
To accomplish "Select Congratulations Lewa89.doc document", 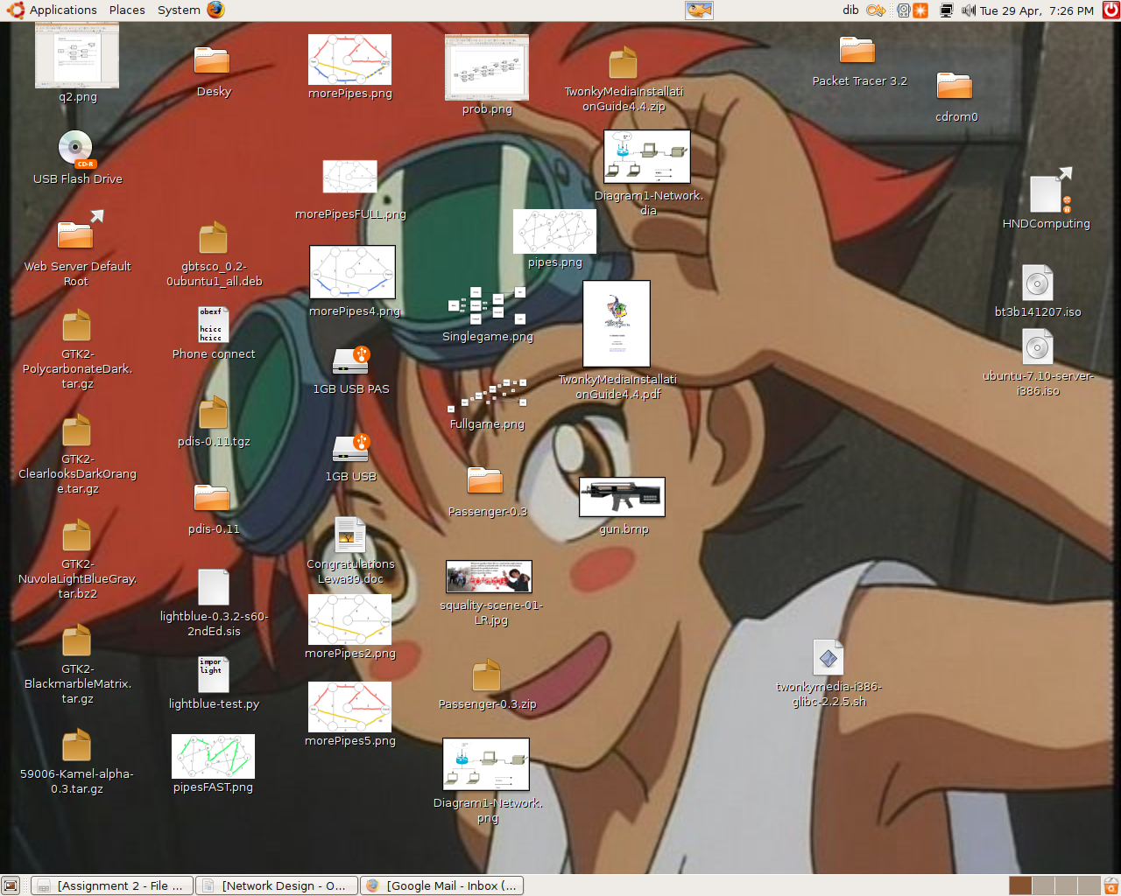I will [x=349, y=535].
